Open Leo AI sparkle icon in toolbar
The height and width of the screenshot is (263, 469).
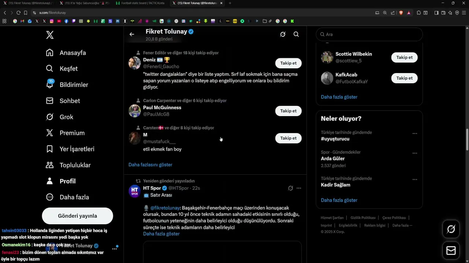click(x=450, y=13)
